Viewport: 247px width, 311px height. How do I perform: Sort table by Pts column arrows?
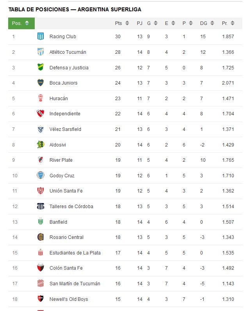[127, 23]
